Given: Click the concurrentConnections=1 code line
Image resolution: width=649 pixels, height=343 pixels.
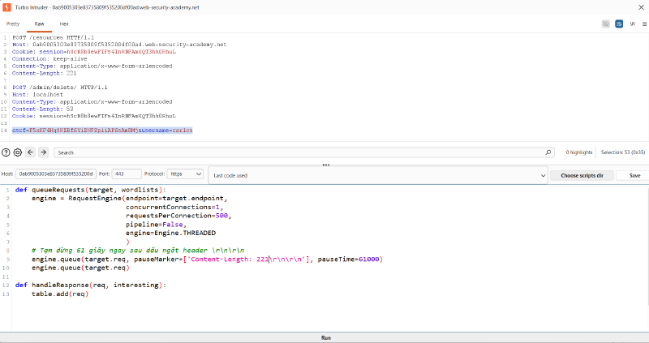Looking at the screenshot, I should [x=174, y=207].
